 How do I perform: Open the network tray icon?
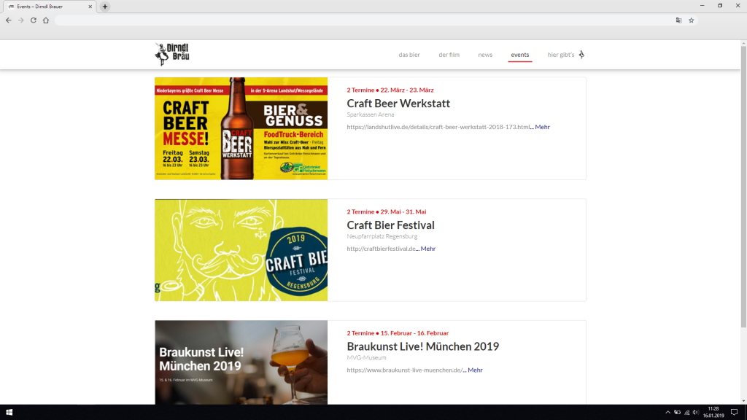(x=686, y=413)
